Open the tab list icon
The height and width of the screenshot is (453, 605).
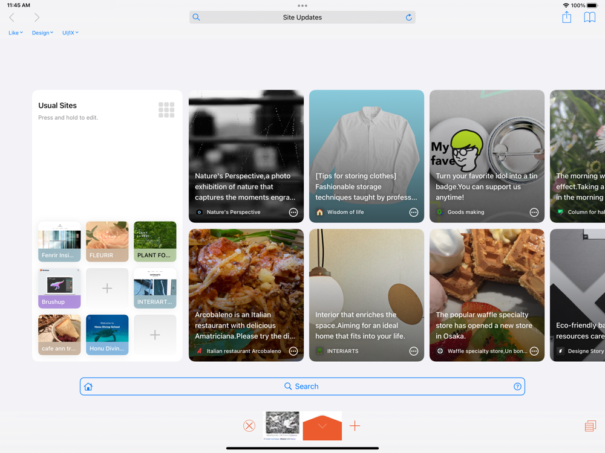pyautogui.click(x=590, y=426)
